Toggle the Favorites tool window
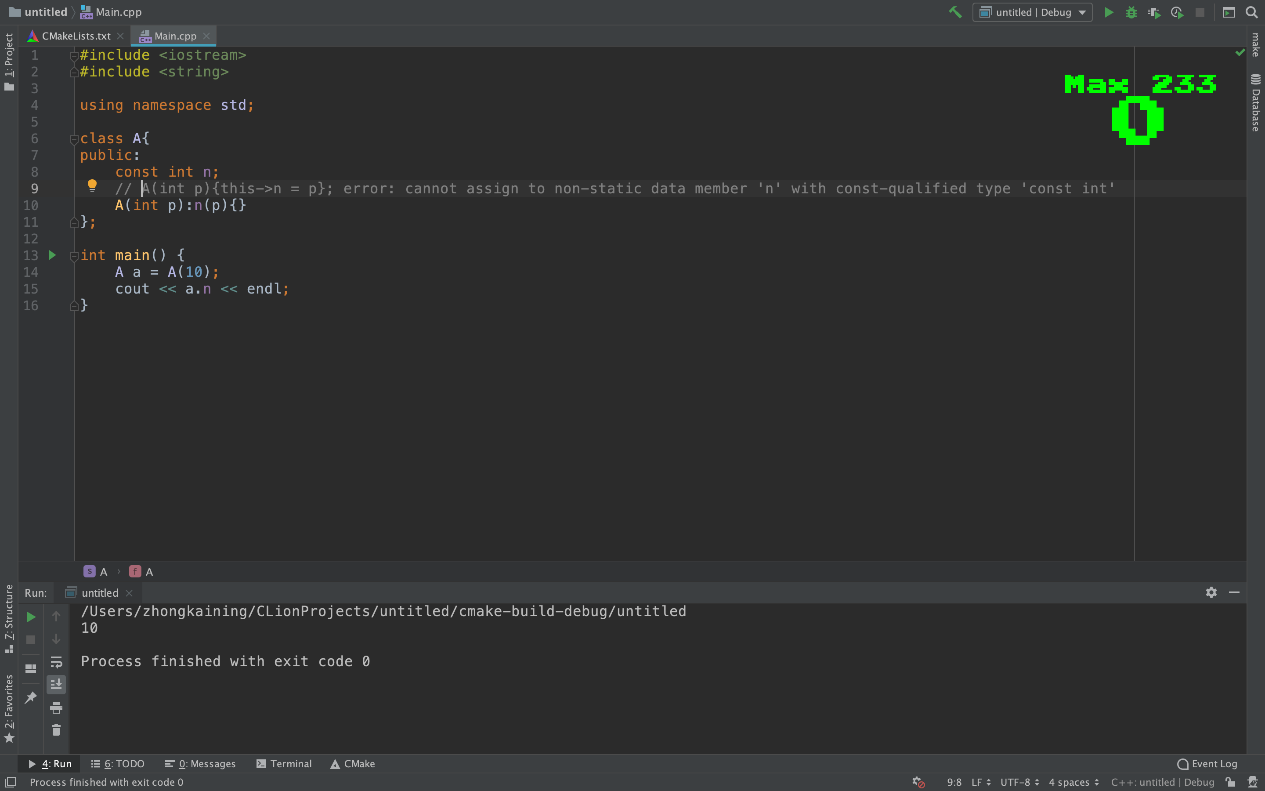The width and height of the screenshot is (1265, 791). click(x=9, y=708)
